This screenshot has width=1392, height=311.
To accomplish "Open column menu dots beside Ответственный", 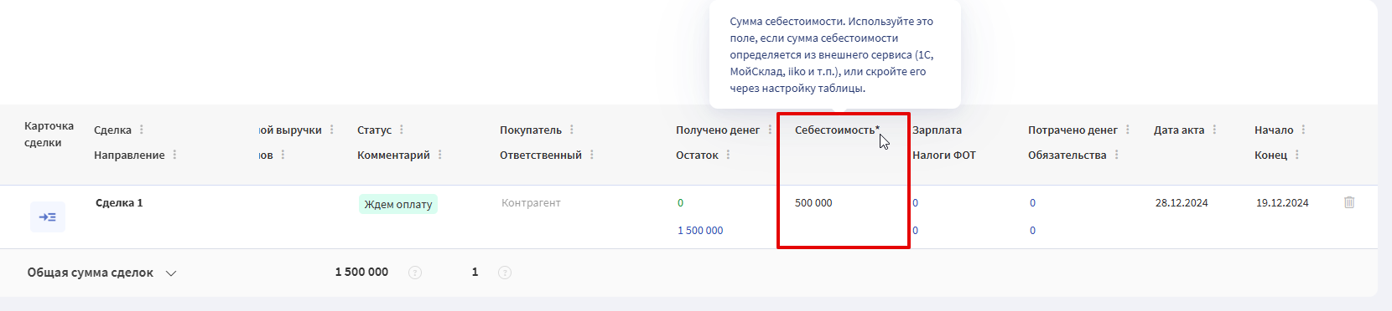I will (x=592, y=155).
